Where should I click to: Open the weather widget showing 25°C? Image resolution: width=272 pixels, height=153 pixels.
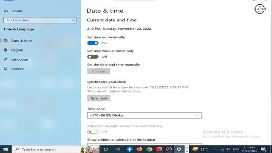(x=200, y=149)
